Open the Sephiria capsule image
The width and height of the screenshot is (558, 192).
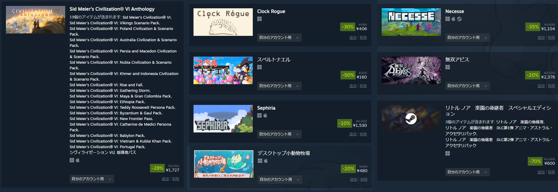tap(223, 119)
